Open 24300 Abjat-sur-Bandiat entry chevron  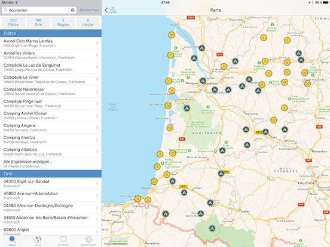(97, 183)
